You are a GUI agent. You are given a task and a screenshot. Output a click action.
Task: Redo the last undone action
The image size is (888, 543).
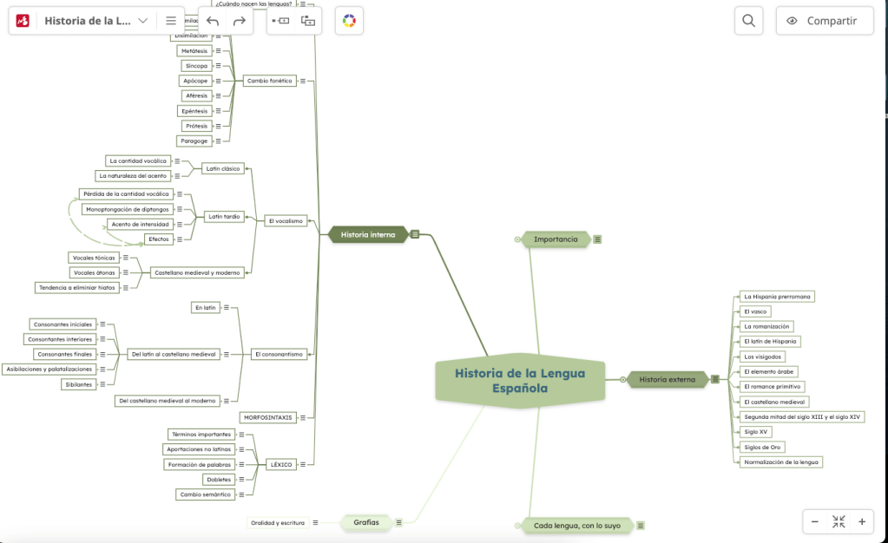240,21
